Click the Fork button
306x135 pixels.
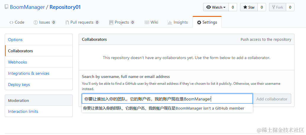click(278, 7)
